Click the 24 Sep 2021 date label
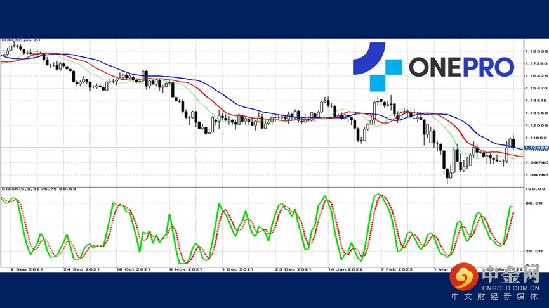The image size is (549, 308). tap(81, 269)
